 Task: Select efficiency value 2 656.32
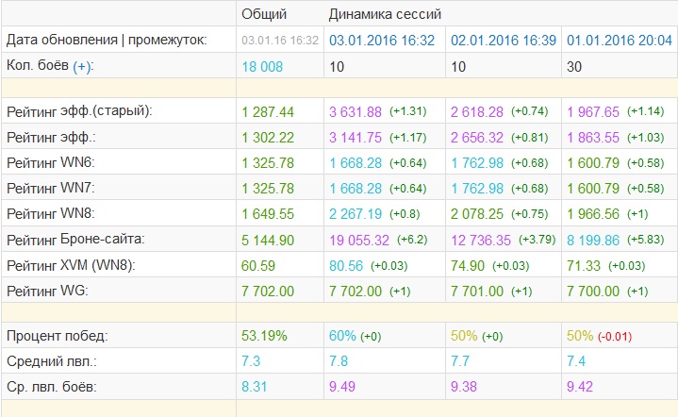(x=477, y=138)
